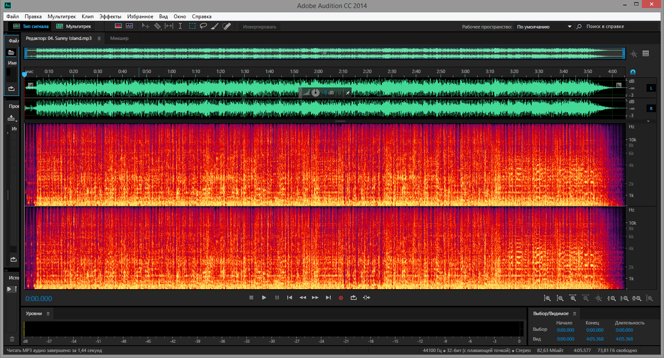The height and width of the screenshot is (358, 664).
Task: Click Zoom Out Full icon in zoom toolbar
Action: 598,299
